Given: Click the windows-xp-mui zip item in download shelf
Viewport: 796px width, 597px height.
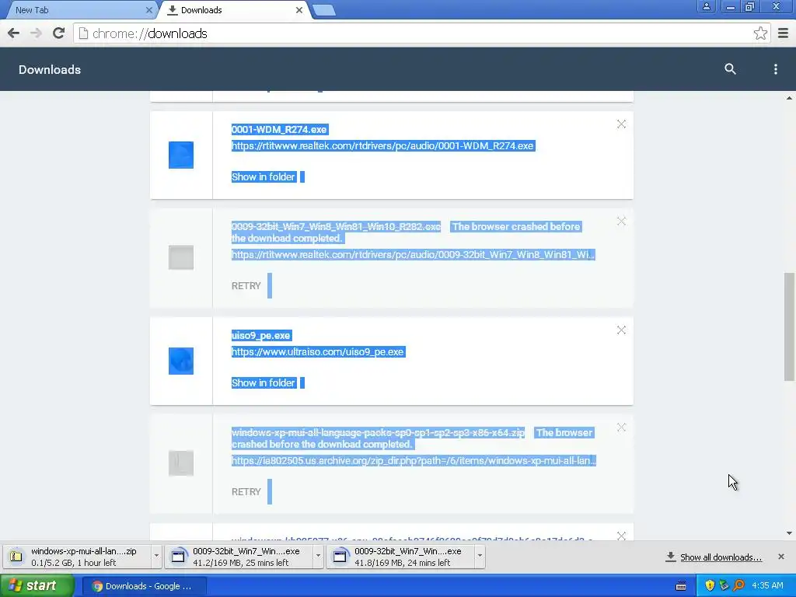Looking at the screenshot, I should pos(77,557).
